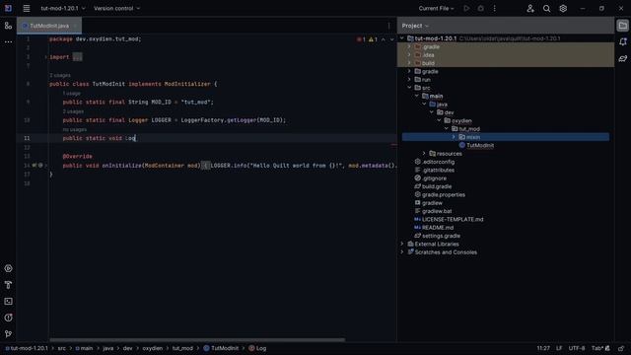Image resolution: width=631 pixels, height=355 pixels.
Task: Toggle the read-only lock icon
Action: click(621, 348)
